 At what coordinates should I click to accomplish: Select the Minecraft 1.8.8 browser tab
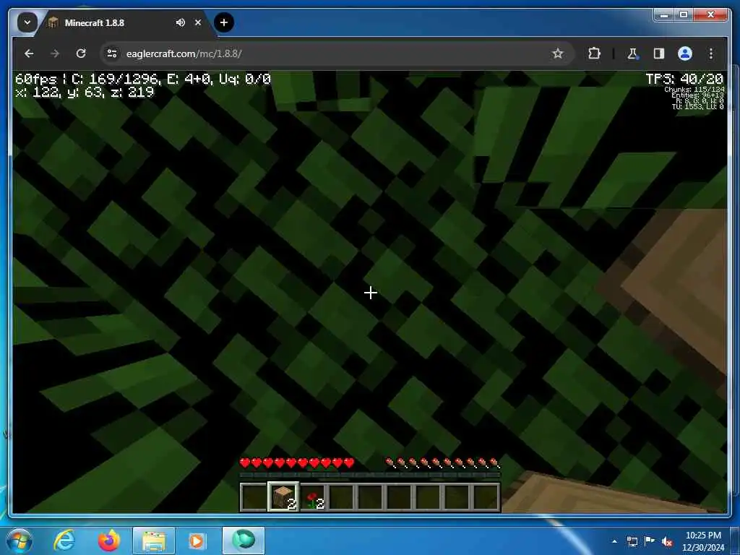coord(126,22)
